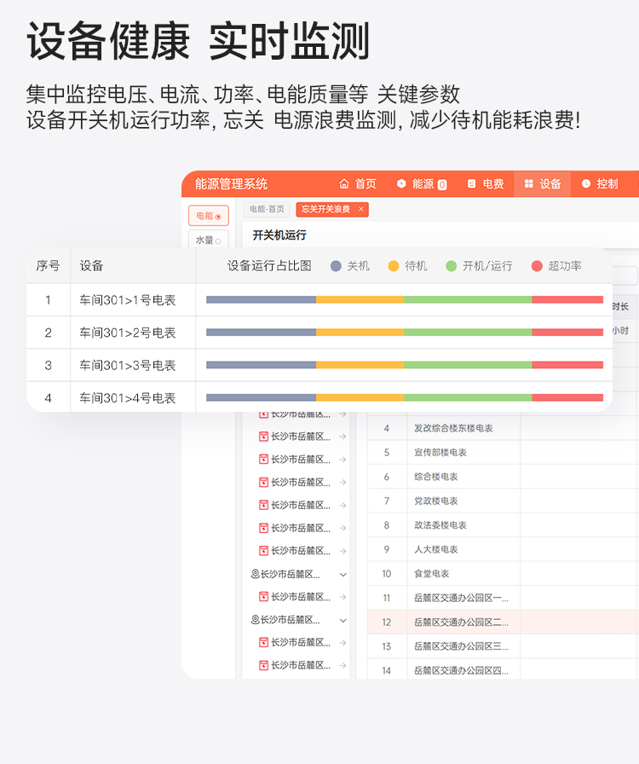Select the 岳麓区交通办公园区三... row
The image size is (639, 764).
click(504, 646)
